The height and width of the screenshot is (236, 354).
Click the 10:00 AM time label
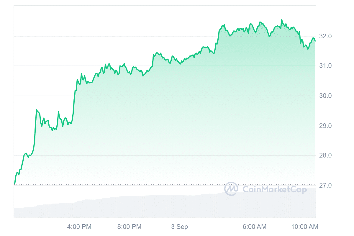(305, 227)
